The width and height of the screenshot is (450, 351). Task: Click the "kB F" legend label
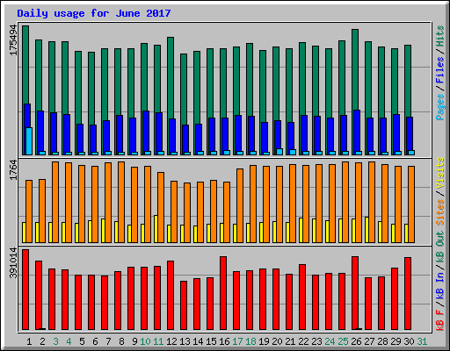coord(440,320)
